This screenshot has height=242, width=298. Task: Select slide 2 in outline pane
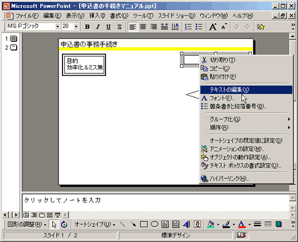point(14,47)
